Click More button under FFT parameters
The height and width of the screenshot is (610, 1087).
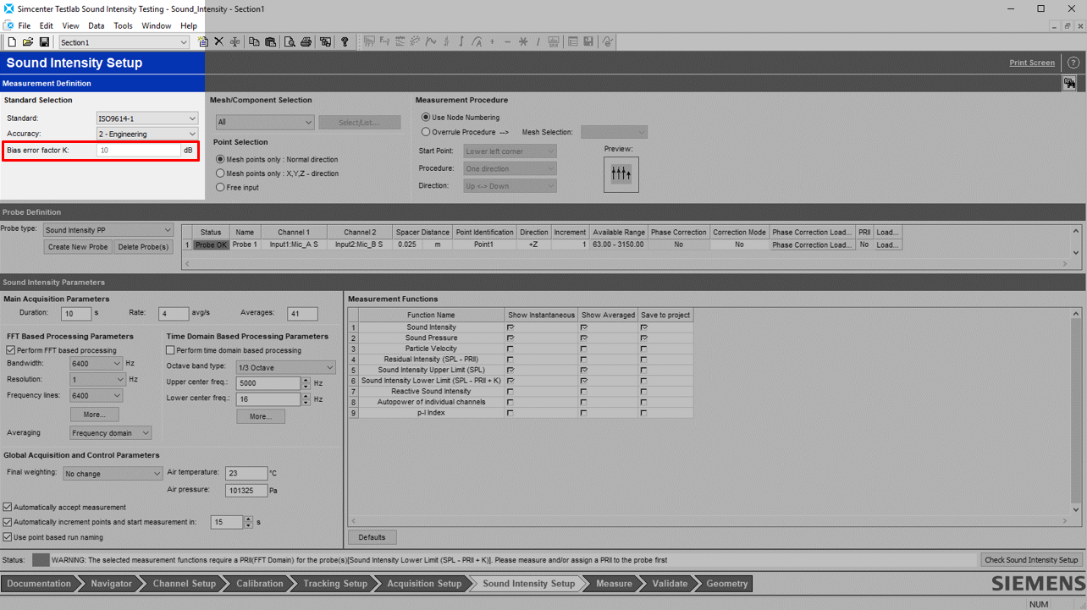click(94, 415)
